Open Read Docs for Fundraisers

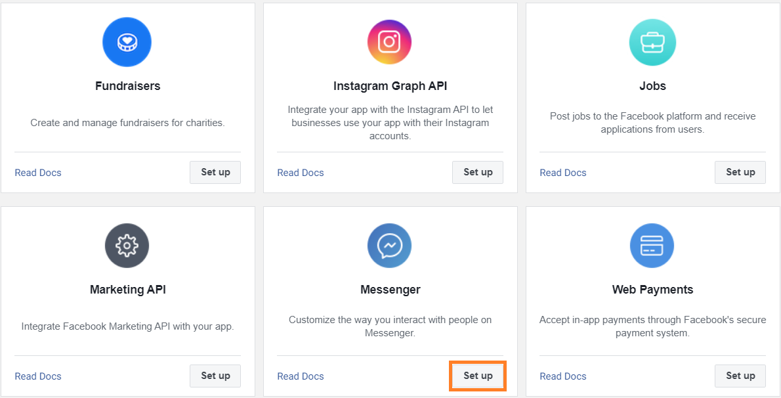click(38, 173)
